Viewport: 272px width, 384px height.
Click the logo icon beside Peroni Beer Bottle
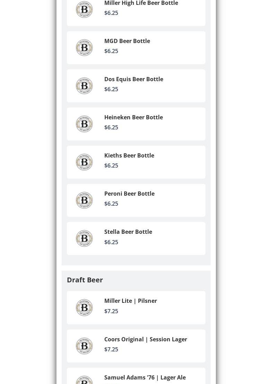point(84,200)
